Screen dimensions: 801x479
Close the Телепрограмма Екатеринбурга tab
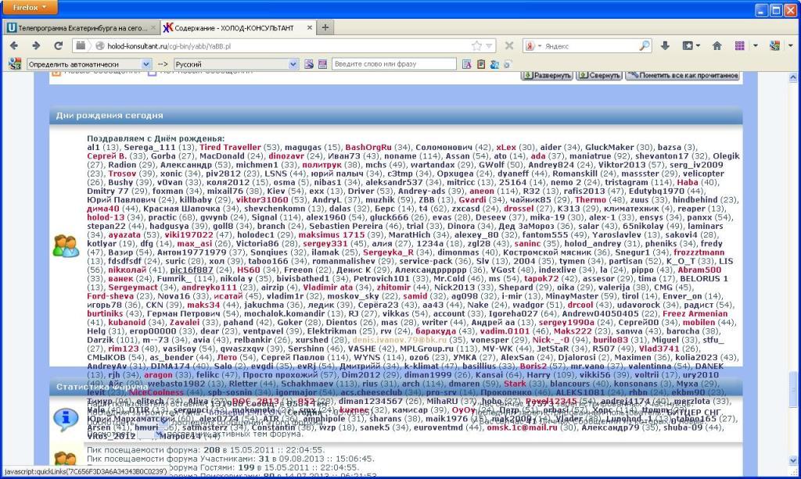pyautogui.click(x=153, y=27)
